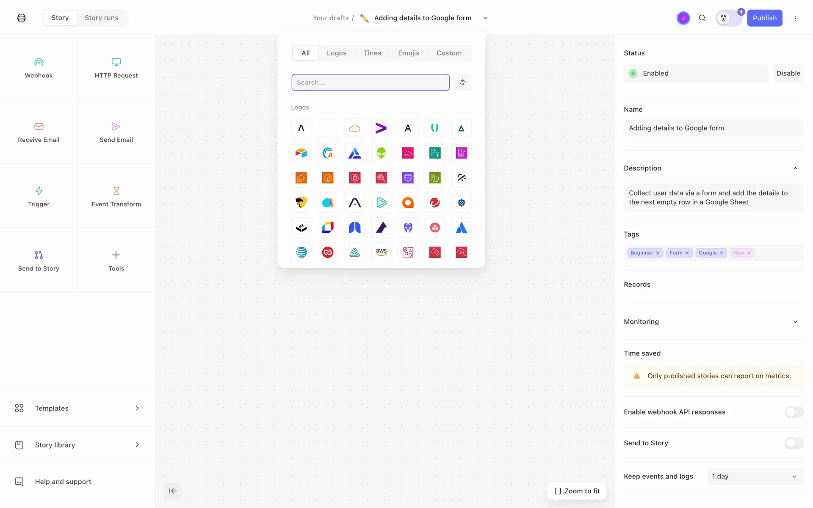The width and height of the screenshot is (813, 508).
Task: Collapse the Description section
Action: click(795, 168)
